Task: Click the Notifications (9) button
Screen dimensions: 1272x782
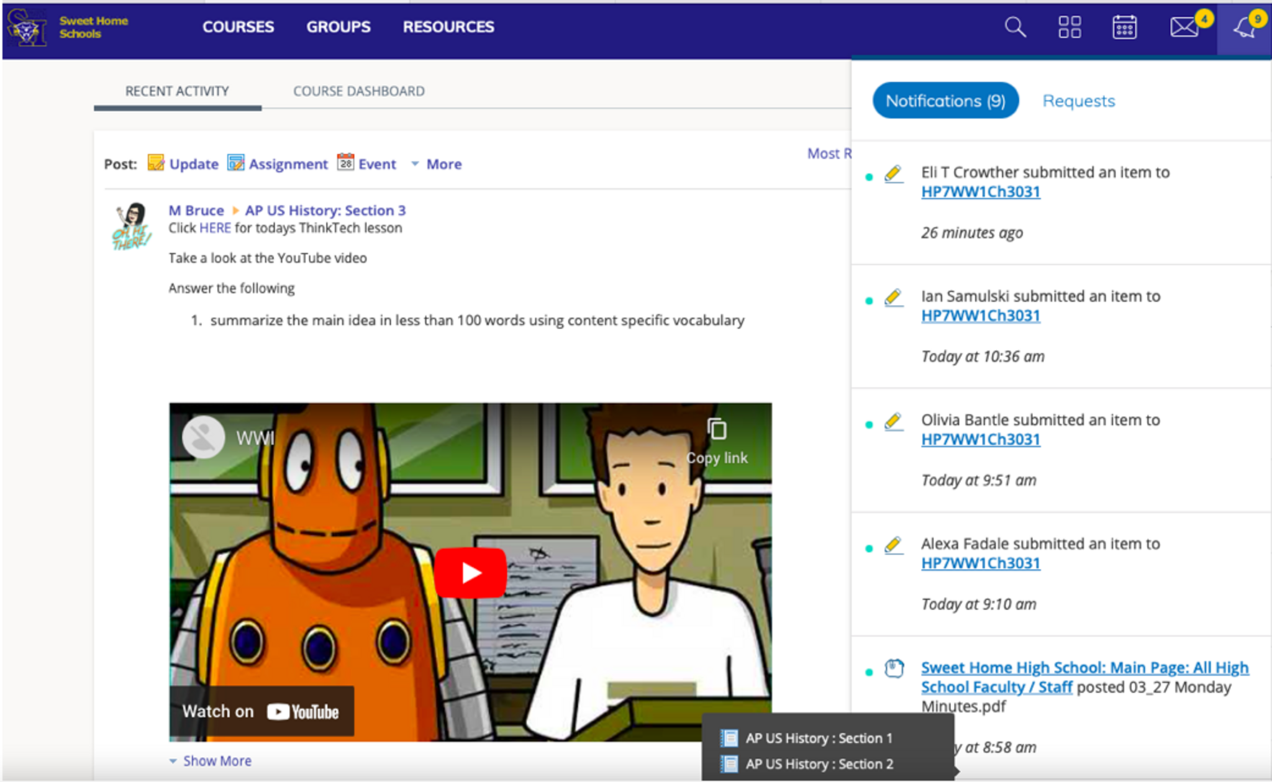Action: pos(945,101)
